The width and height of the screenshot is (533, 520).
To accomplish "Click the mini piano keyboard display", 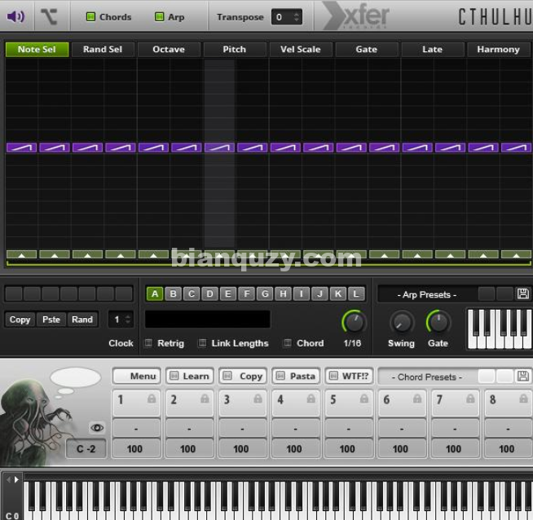I will tap(500, 328).
